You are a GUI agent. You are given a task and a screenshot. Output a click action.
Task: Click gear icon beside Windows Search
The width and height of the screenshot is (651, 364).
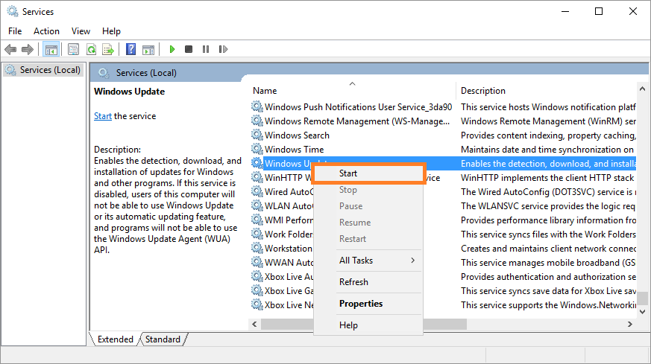pos(257,135)
